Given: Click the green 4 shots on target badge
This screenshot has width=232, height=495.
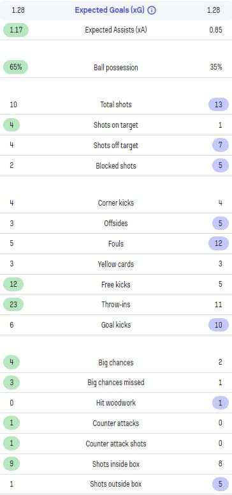Looking at the screenshot, I should click(x=11, y=125).
